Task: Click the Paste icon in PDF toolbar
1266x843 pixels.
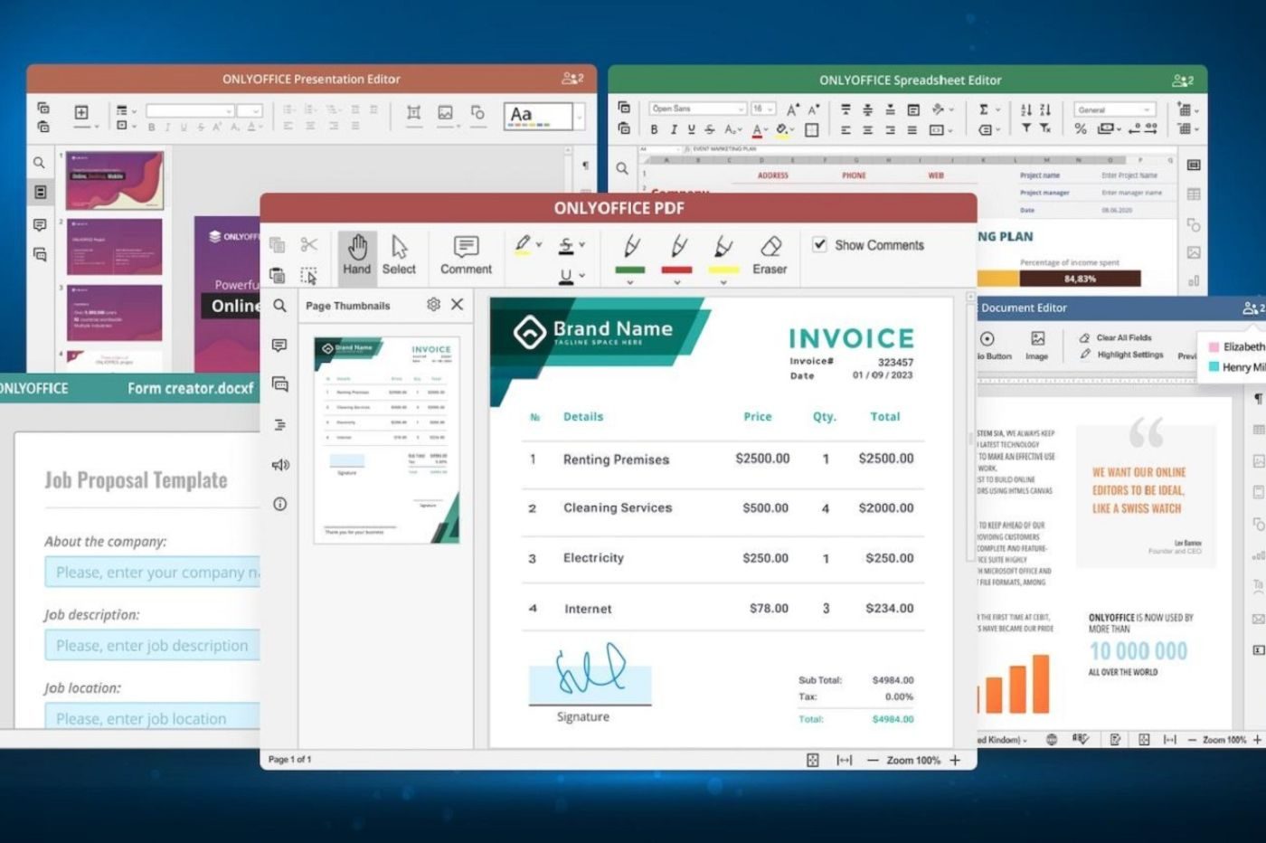Action: click(278, 275)
